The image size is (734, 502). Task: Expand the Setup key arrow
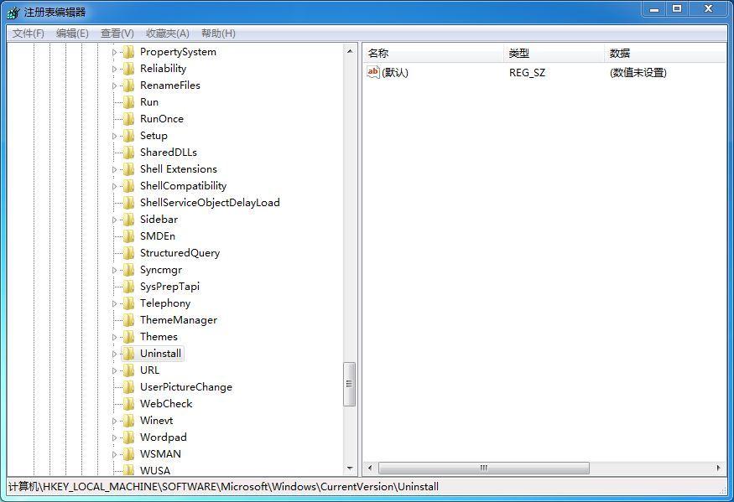coord(115,136)
